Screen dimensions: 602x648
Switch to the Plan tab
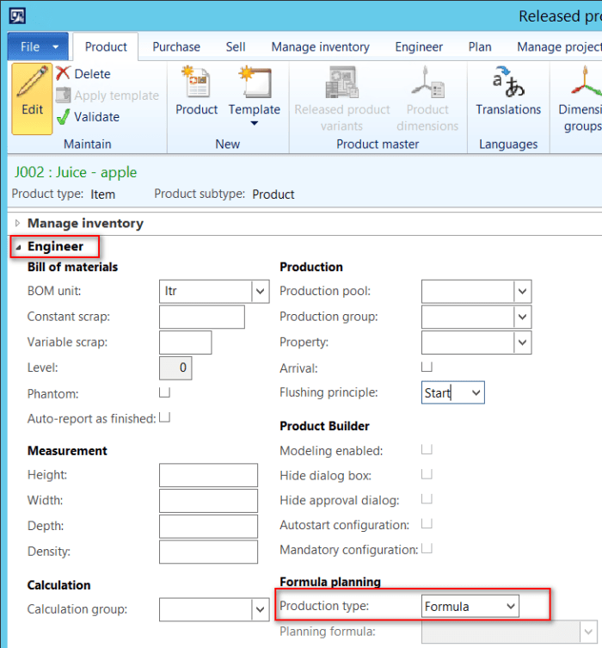pos(480,46)
